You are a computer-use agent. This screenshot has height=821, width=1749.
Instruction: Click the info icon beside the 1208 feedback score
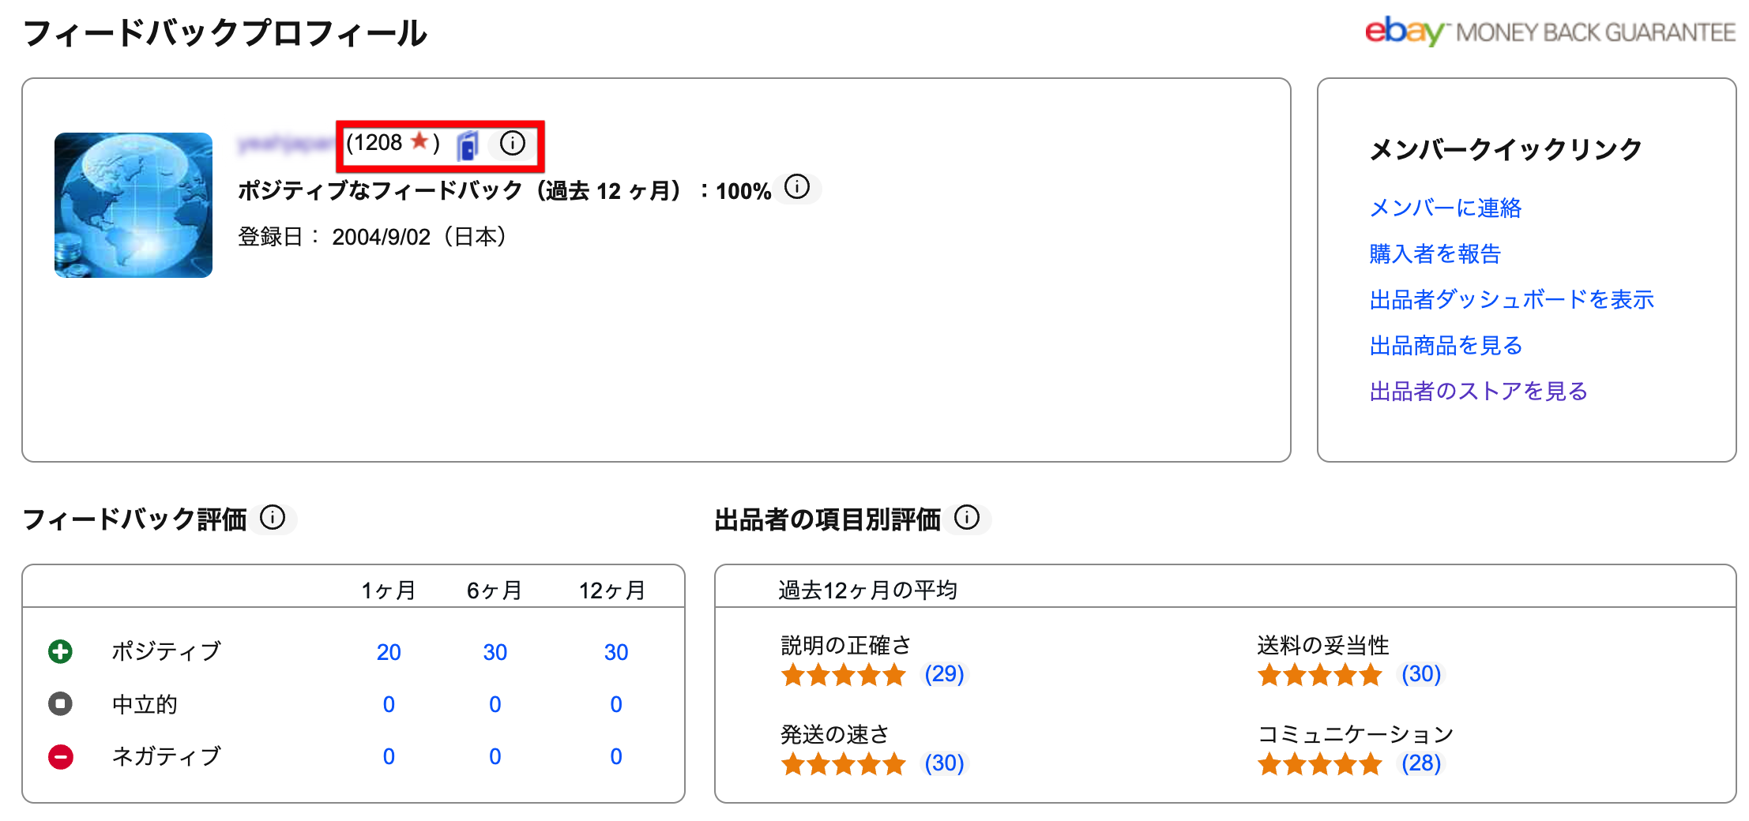point(513,143)
